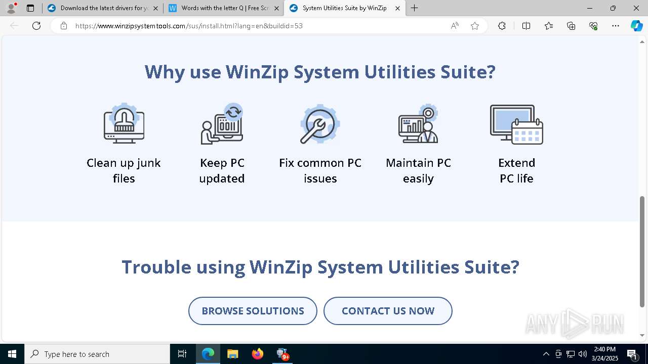This screenshot has height=364, width=648.
Task: Click the BROWSE SOLUTIONS button
Action: tap(253, 311)
